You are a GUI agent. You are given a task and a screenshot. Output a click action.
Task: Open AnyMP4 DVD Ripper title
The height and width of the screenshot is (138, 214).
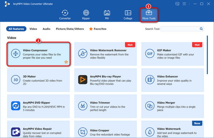tap(36, 103)
